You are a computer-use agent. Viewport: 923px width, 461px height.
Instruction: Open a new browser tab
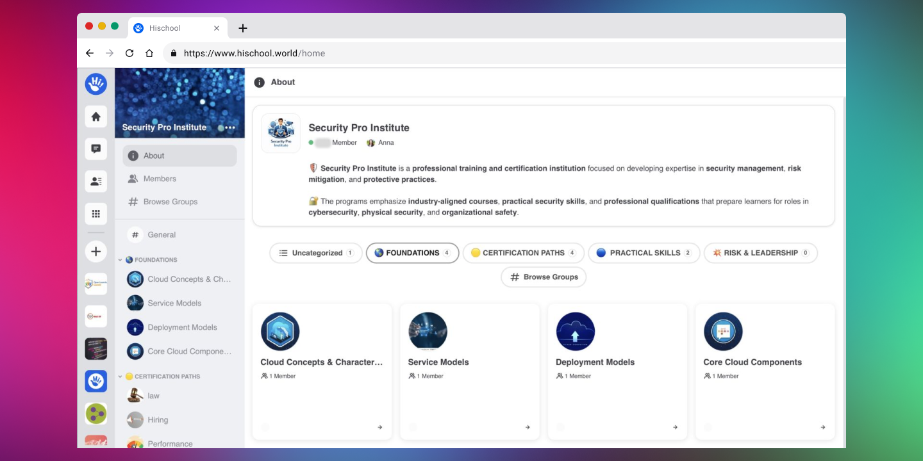(x=242, y=28)
